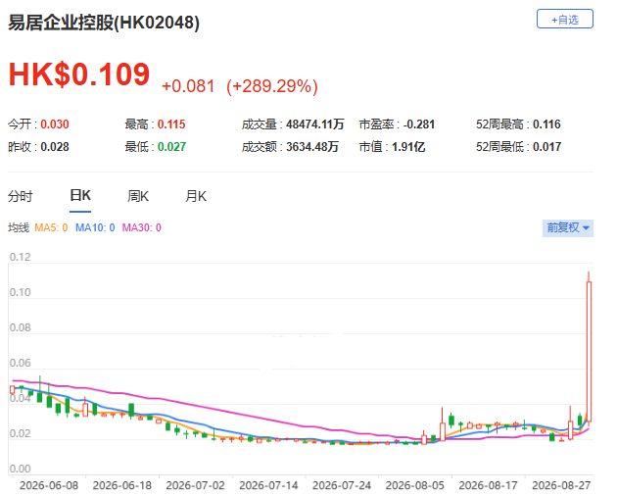Click the 市盈率 value -0.281

pos(419,124)
